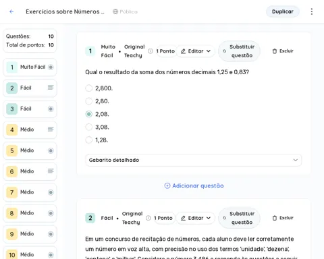This screenshot has height=259, width=324.
Task: Click the Questões: count line
Action: [x=30, y=36]
